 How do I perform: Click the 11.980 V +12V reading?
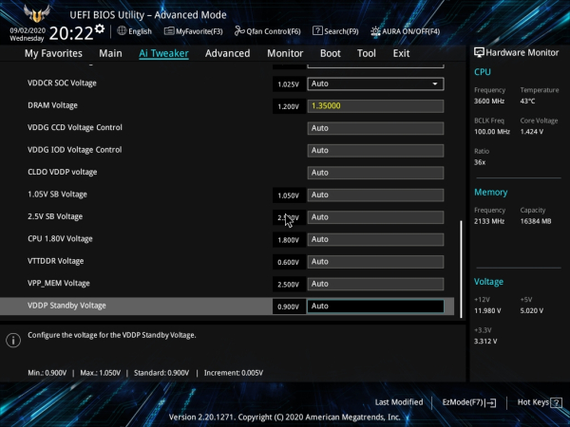pyautogui.click(x=487, y=311)
